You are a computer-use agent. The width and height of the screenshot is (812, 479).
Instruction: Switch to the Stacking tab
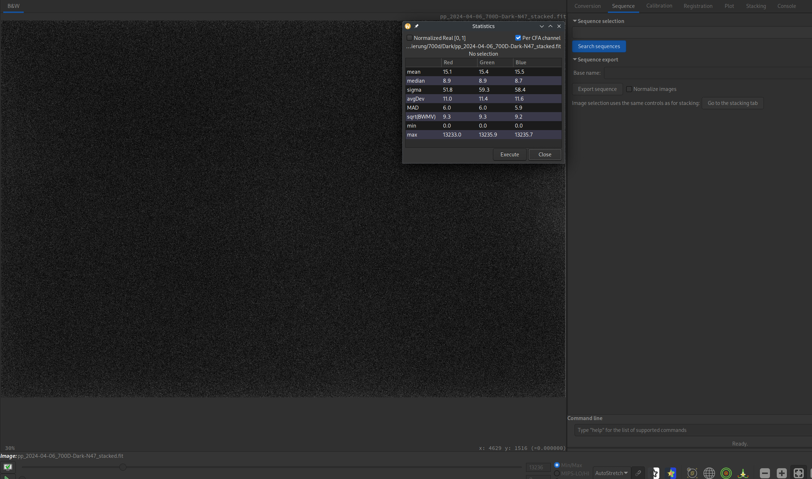click(756, 6)
